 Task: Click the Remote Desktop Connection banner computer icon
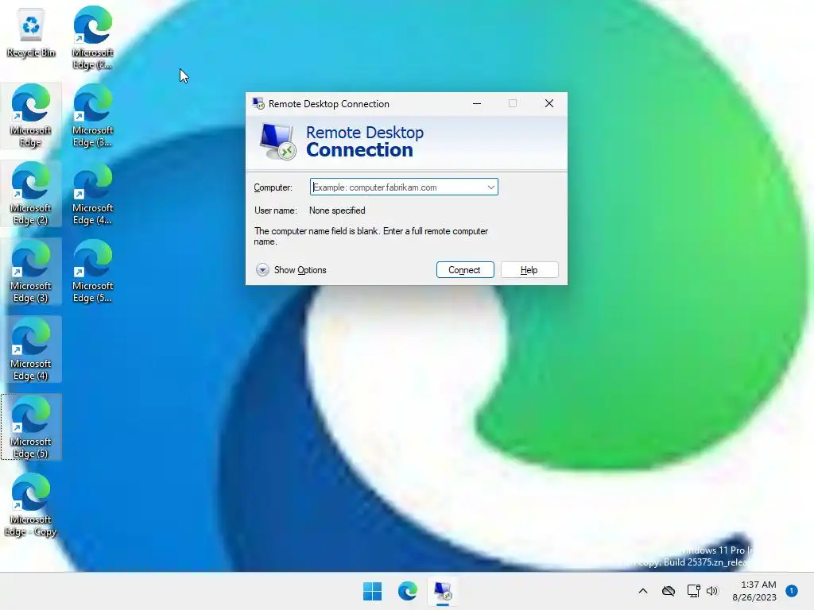pos(277,141)
